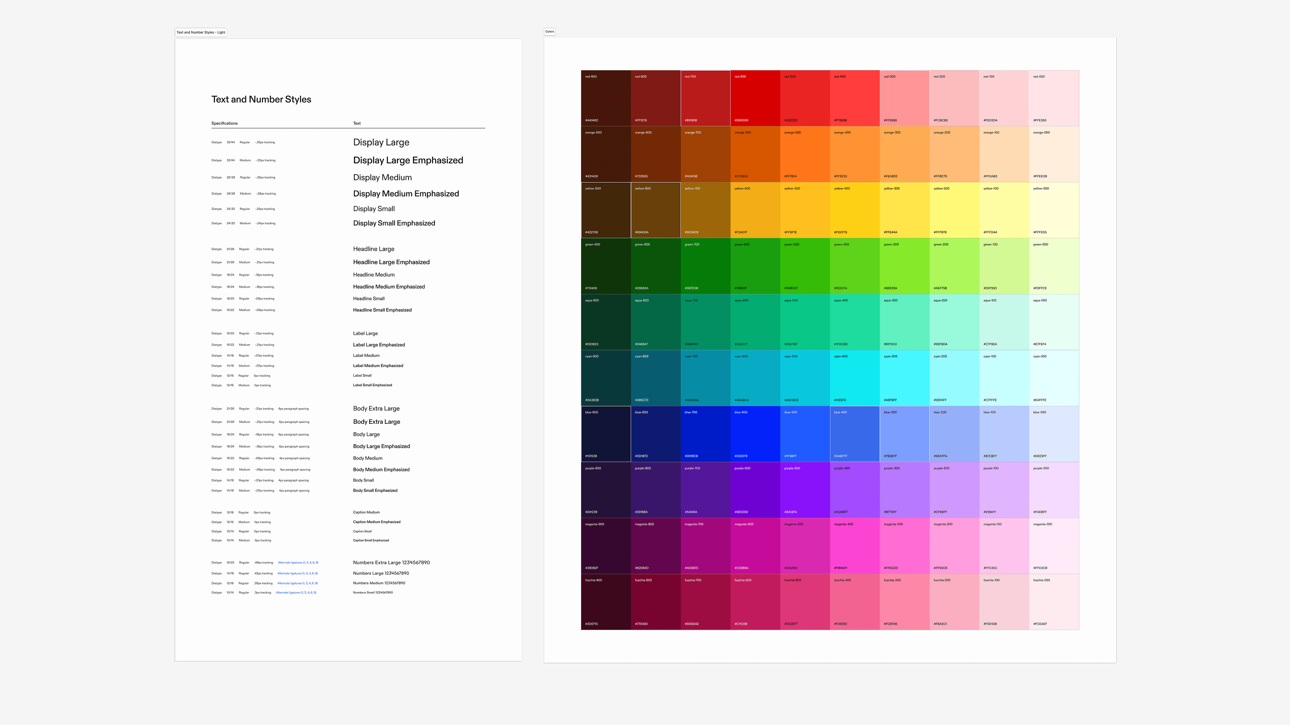Click the 'Specifications' column header
1290x725 pixels.
(224, 124)
